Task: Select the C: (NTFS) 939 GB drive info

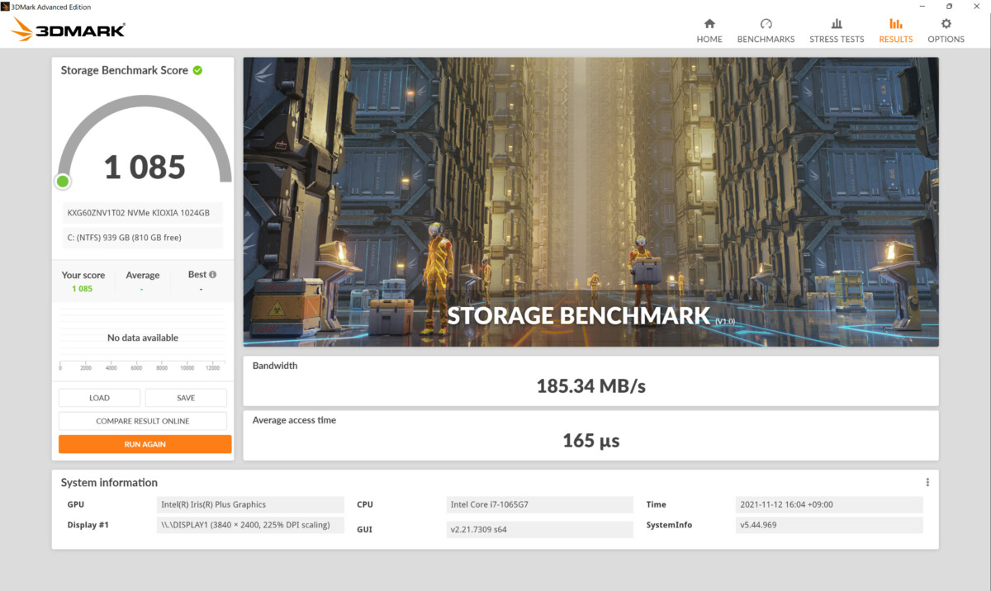Action: 143,238
